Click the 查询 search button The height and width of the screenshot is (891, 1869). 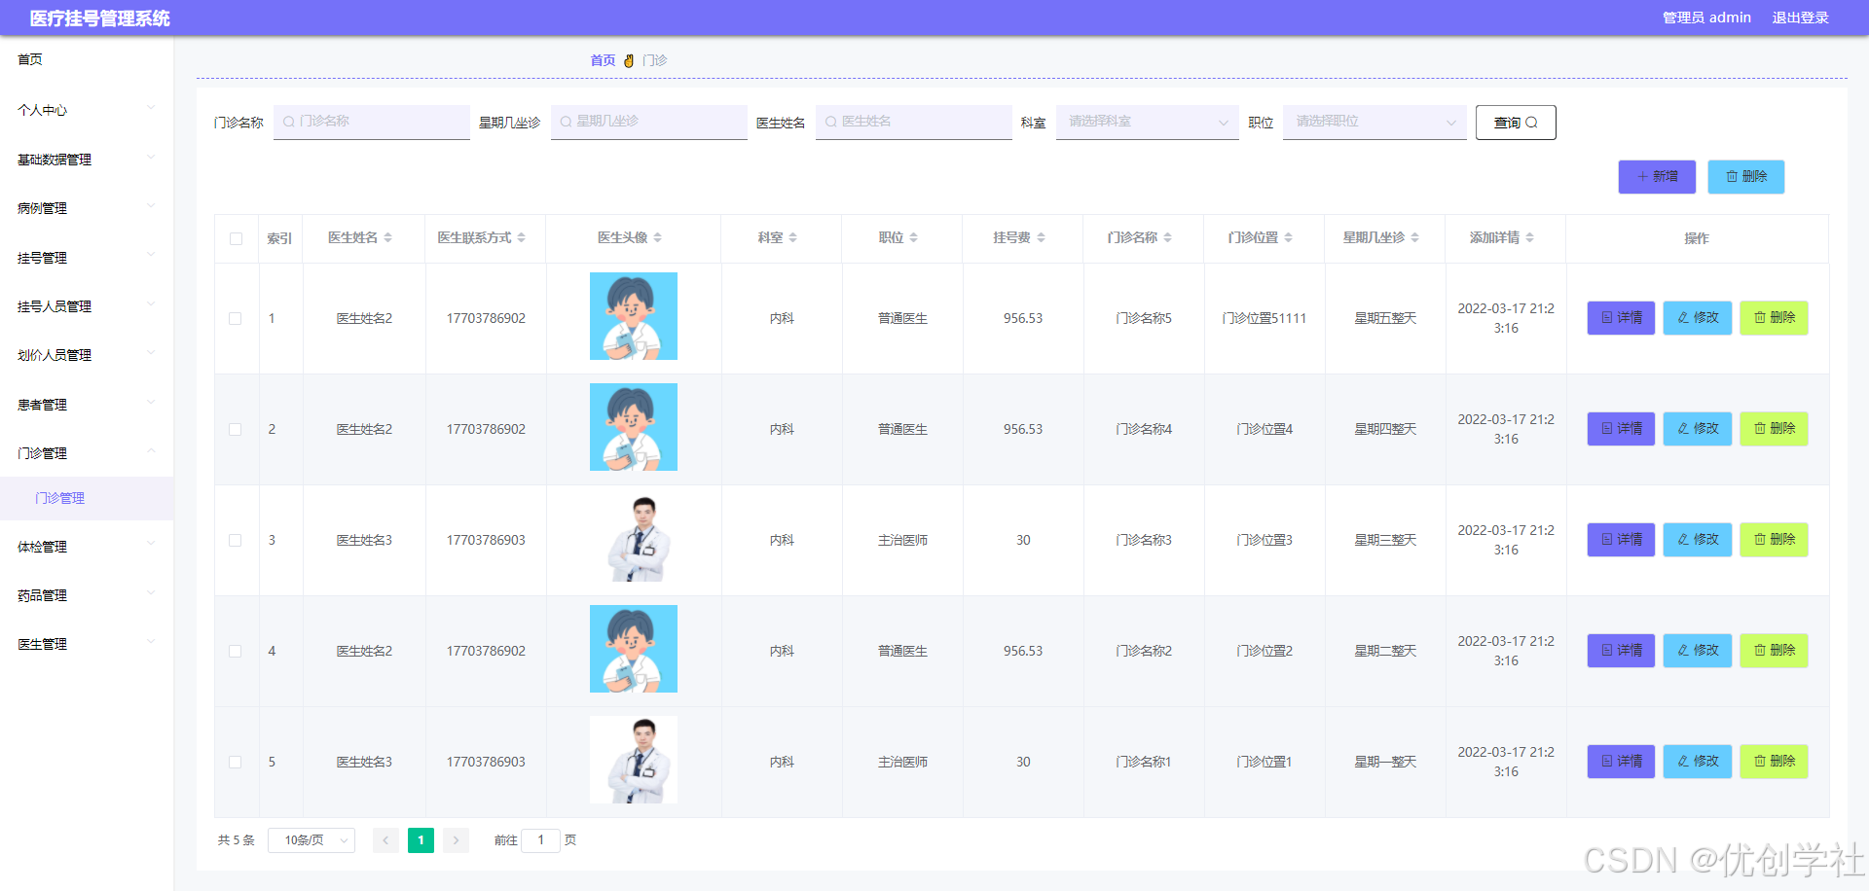1516,123
